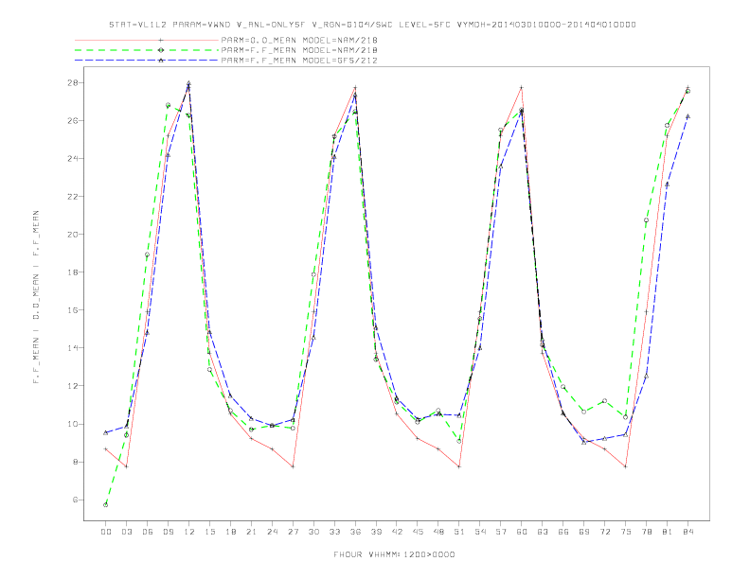The height and width of the screenshot is (579, 750).
Task: Click x-axis label FHOUR VHHMM:1200>0000
Action: pos(394,554)
